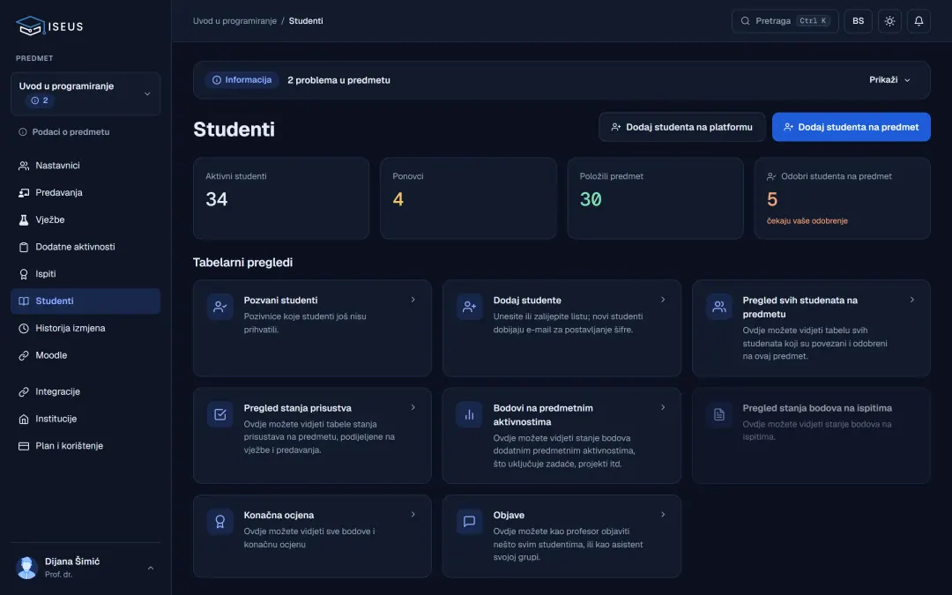Click the Pozvani studenti user-check icon
Viewport: 952px width, 595px height.
[219, 307]
